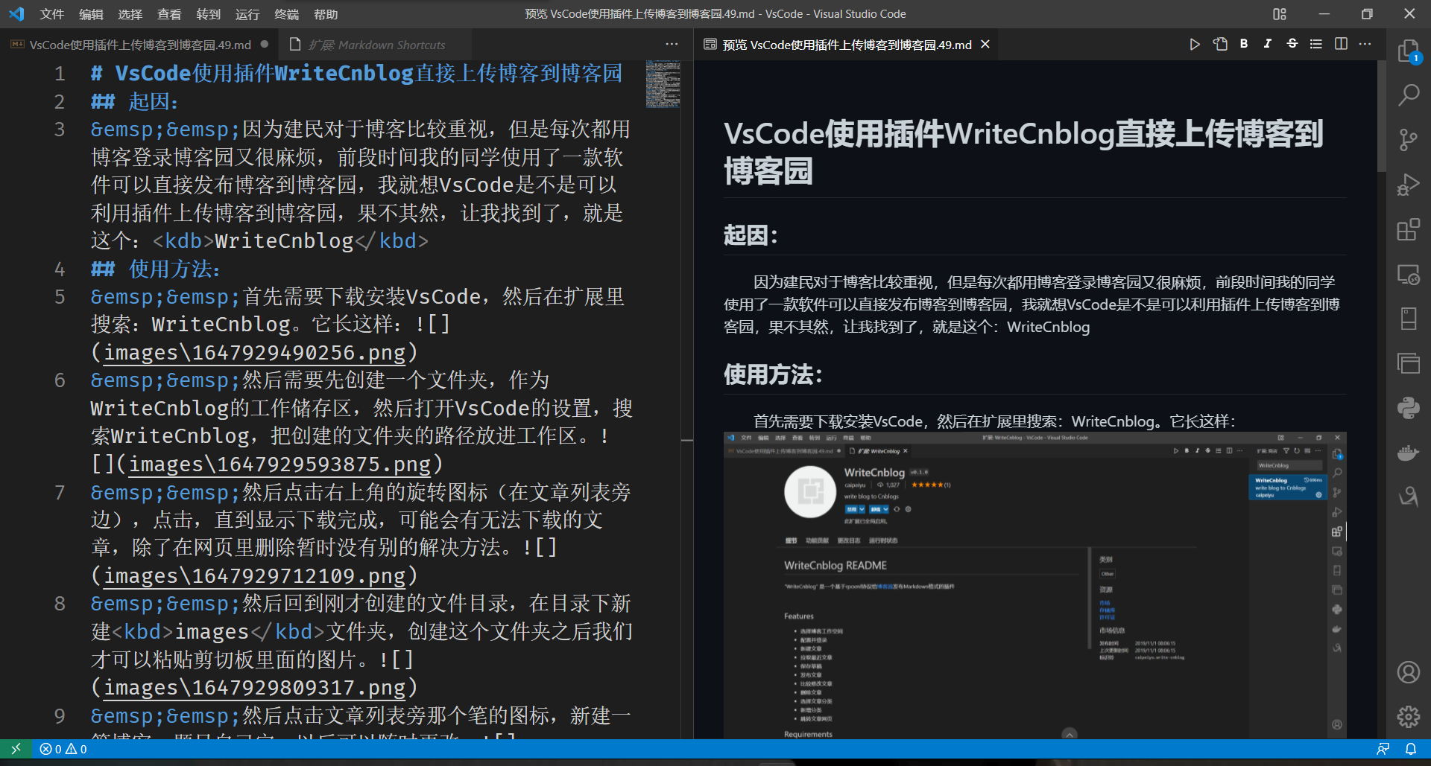The width and height of the screenshot is (1431, 766).
Task: Open the remote window indicator in status bar
Action: point(16,749)
